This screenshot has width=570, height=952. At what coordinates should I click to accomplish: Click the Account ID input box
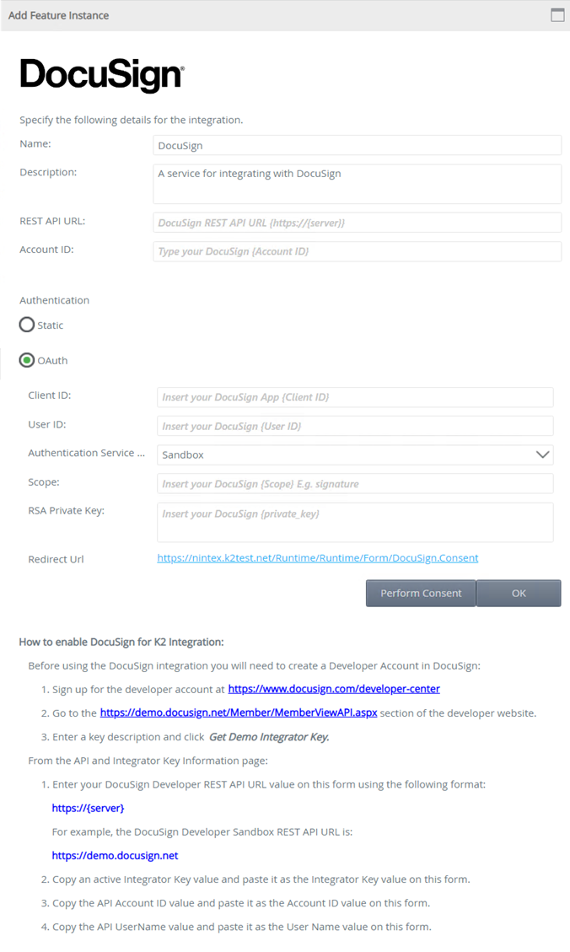[x=354, y=251]
